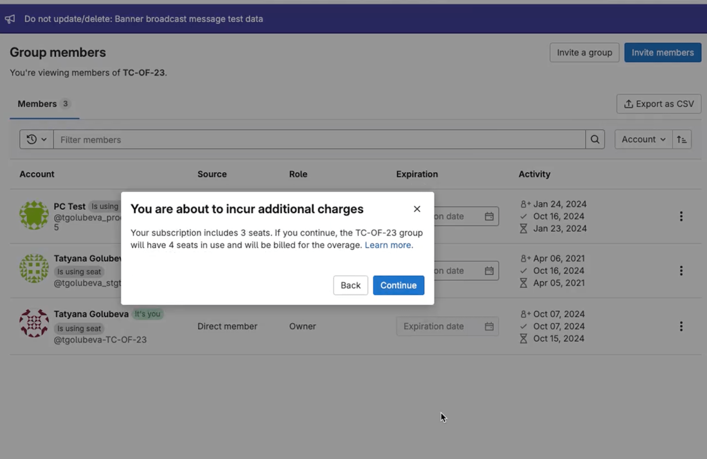This screenshot has height=459, width=707.
Task: Click "Apr 06, 2021" access granted date
Action: 559,258
